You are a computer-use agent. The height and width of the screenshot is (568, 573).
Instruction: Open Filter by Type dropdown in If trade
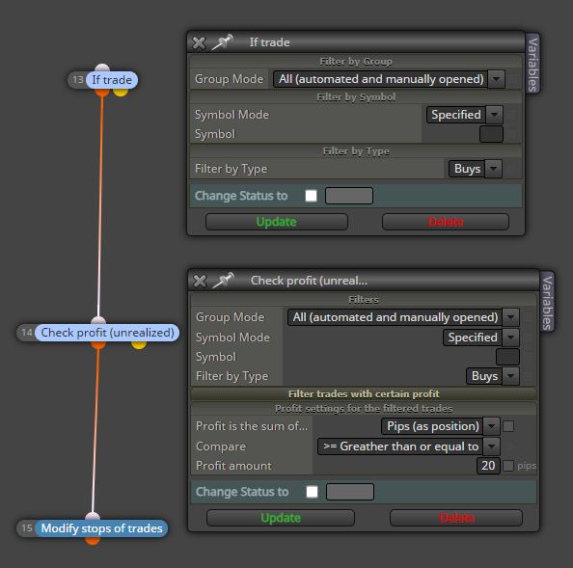(476, 169)
